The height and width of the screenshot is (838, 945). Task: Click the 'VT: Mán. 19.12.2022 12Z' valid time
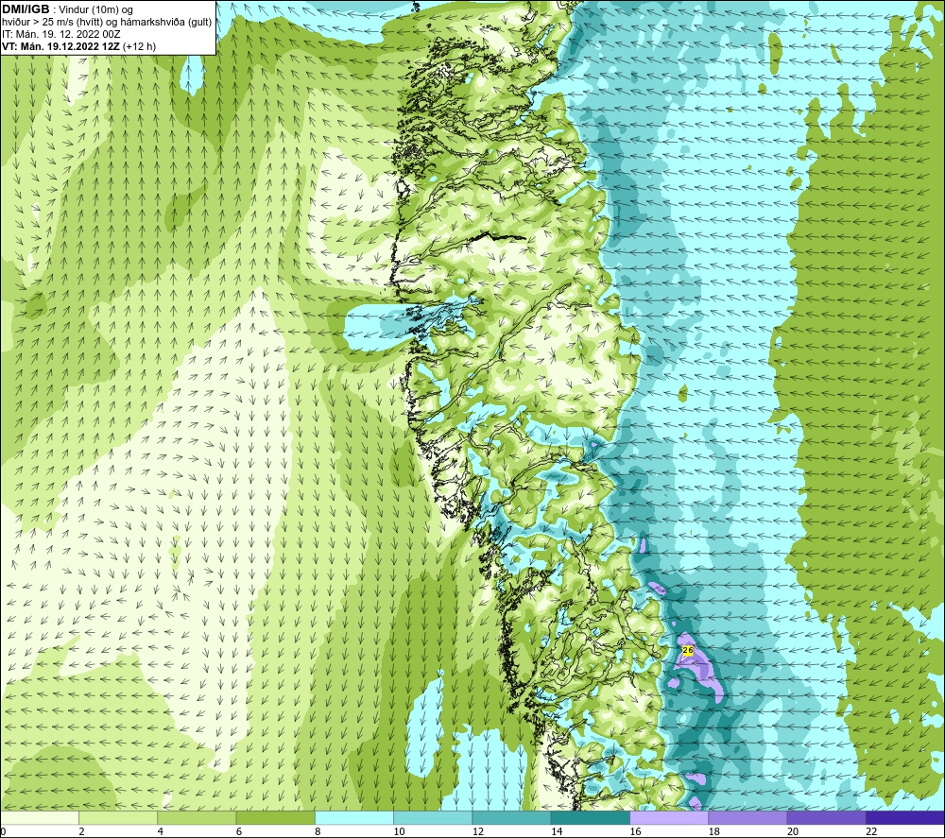click(x=61, y=46)
